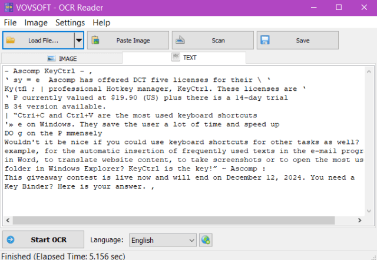This screenshot has height=260, width=377.
Task: Open the Image menu
Action: (x=36, y=22)
